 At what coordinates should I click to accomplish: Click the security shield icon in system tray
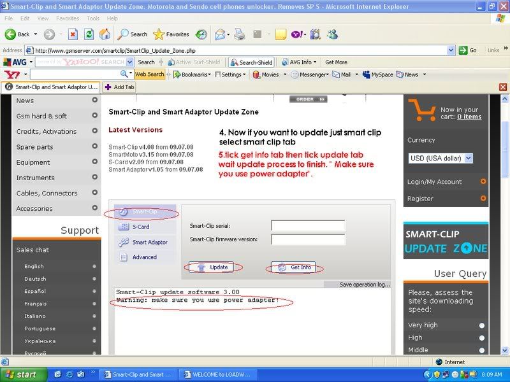[x=437, y=374]
